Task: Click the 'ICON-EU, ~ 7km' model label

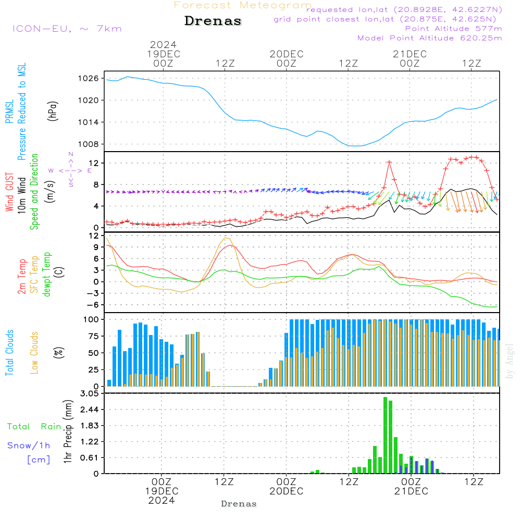Action: point(67,29)
